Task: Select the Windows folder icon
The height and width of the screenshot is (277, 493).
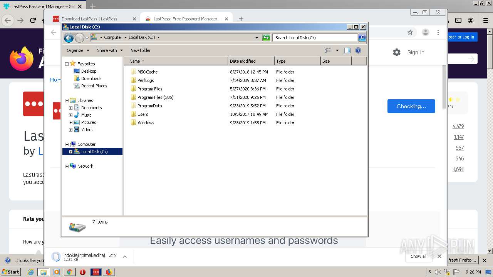Action: coord(134,123)
